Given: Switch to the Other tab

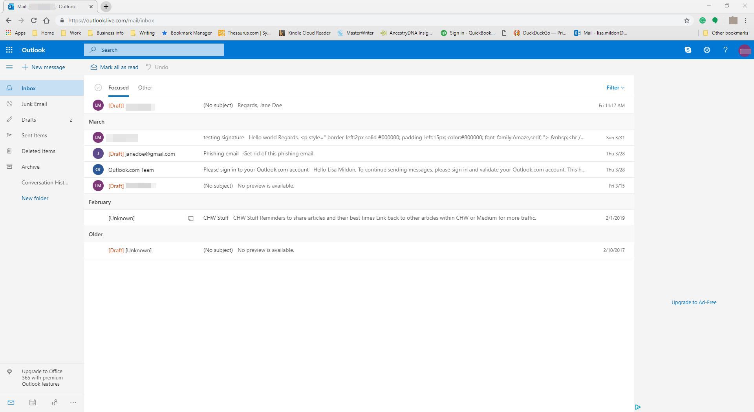Looking at the screenshot, I should point(145,88).
